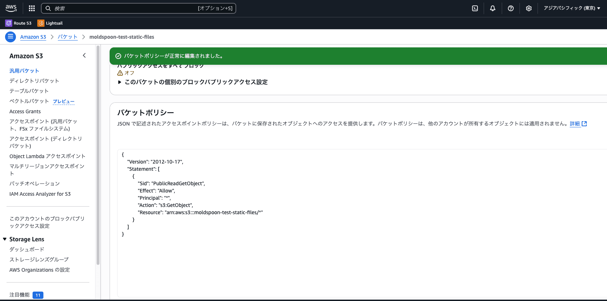
Task: Click the Route 53 favorite icon
Action: pos(9,23)
